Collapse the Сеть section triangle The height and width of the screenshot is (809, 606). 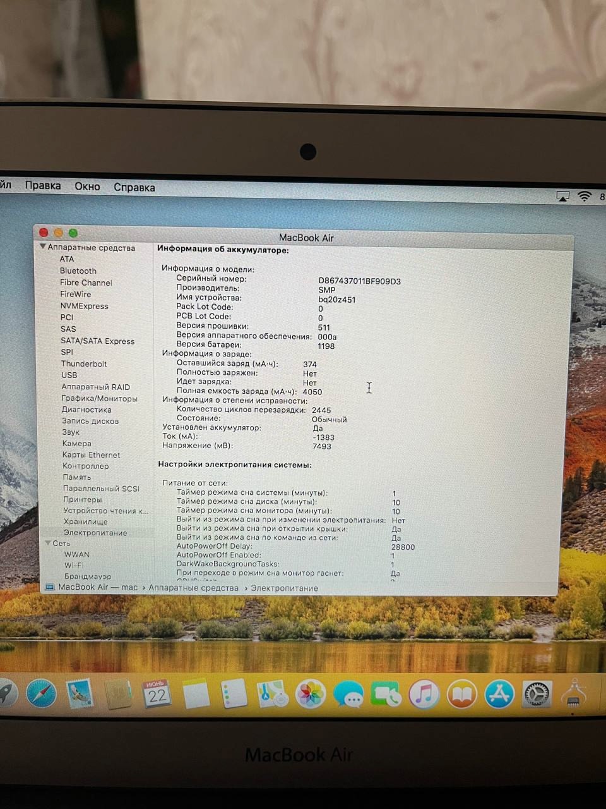(48, 544)
